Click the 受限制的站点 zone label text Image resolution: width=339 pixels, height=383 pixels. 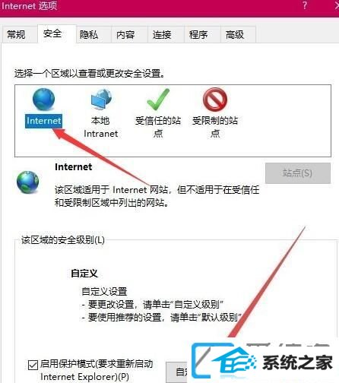[215, 127]
